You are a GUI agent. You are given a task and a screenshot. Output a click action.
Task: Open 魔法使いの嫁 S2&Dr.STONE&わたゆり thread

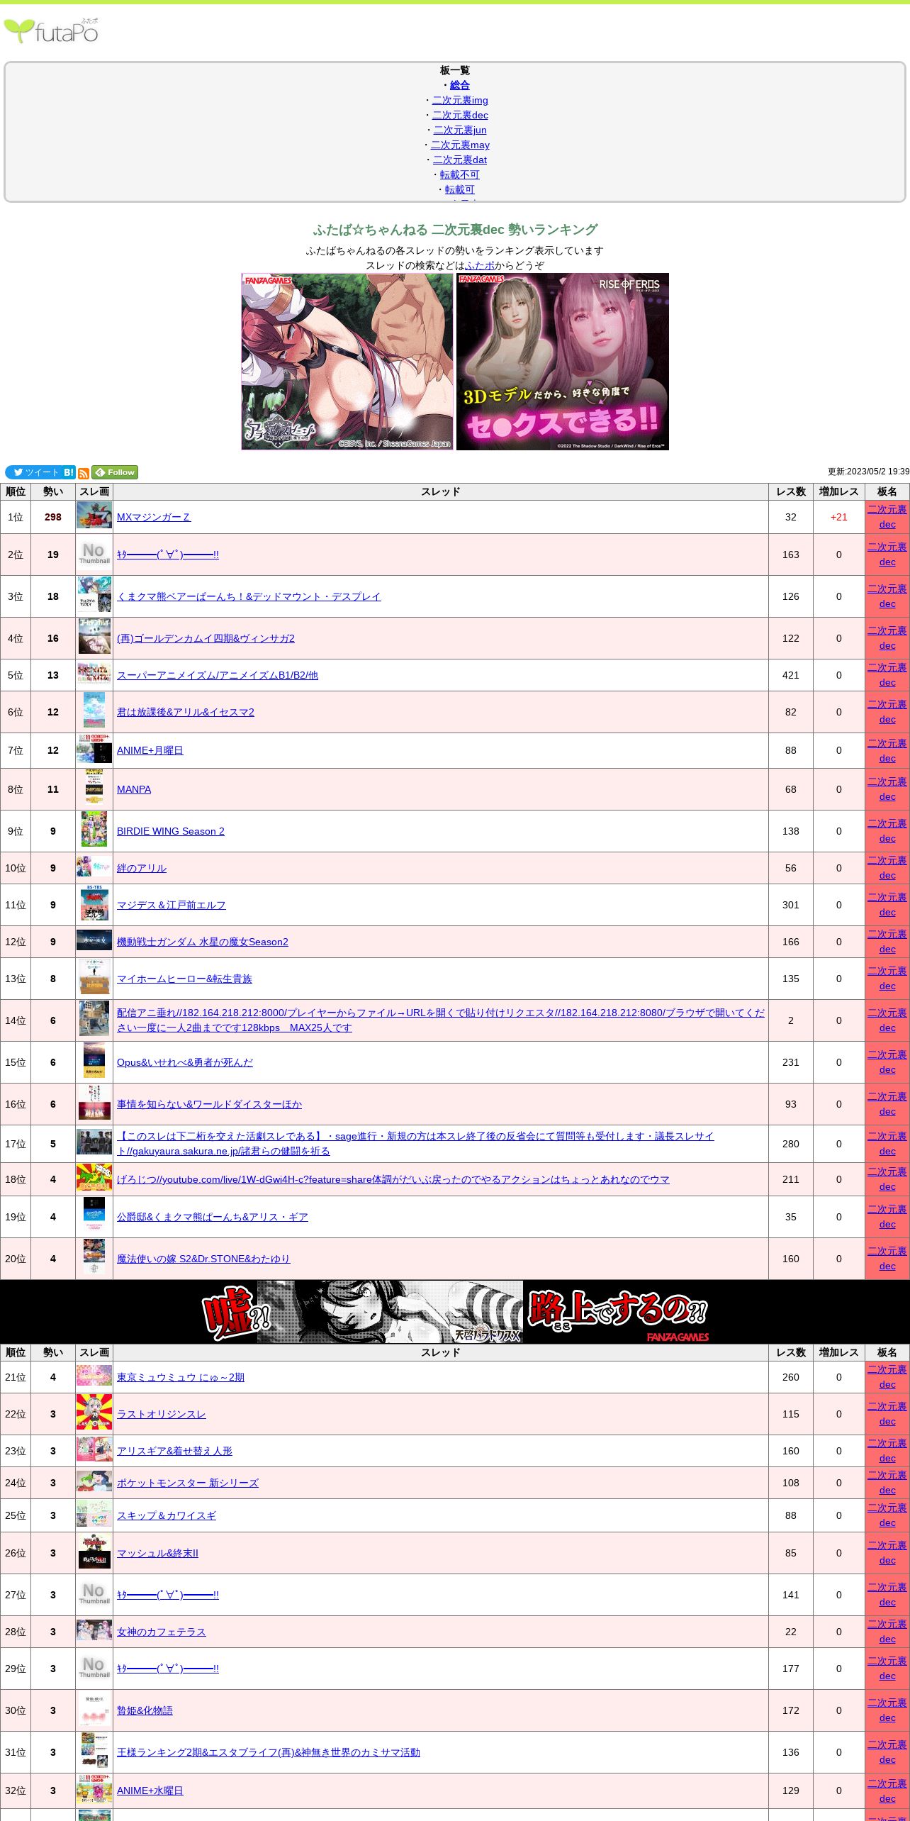point(203,1259)
